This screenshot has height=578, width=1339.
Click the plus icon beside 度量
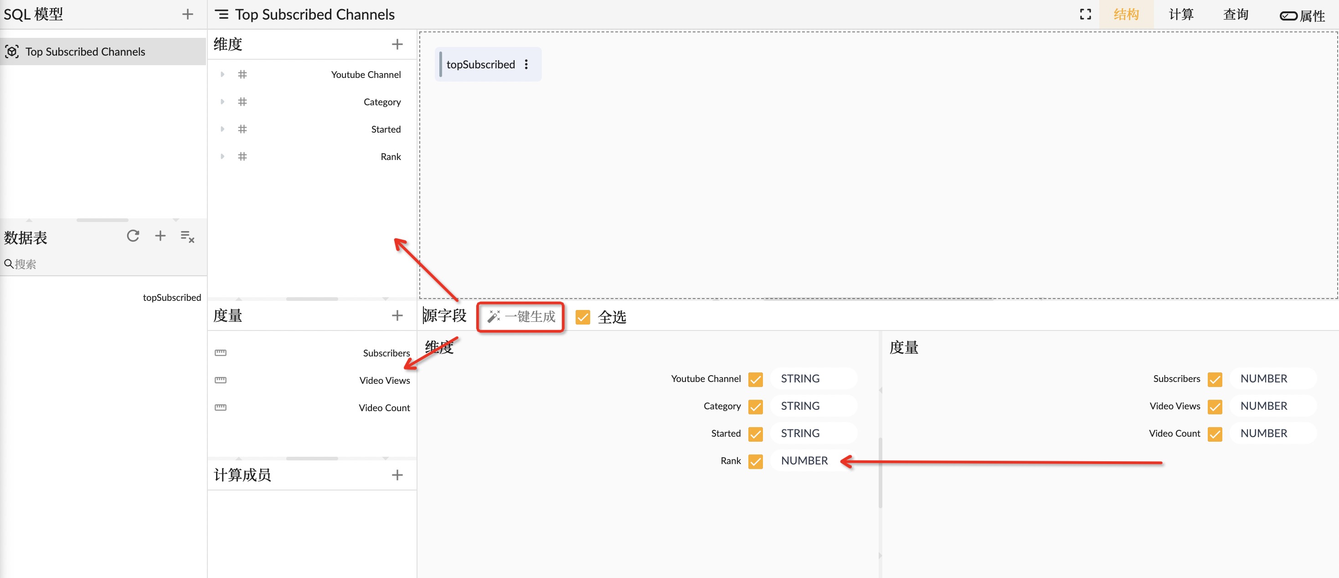click(x=397, y=315)
